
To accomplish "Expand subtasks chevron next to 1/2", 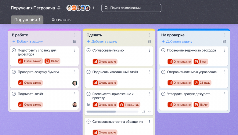I will (149, 111).
